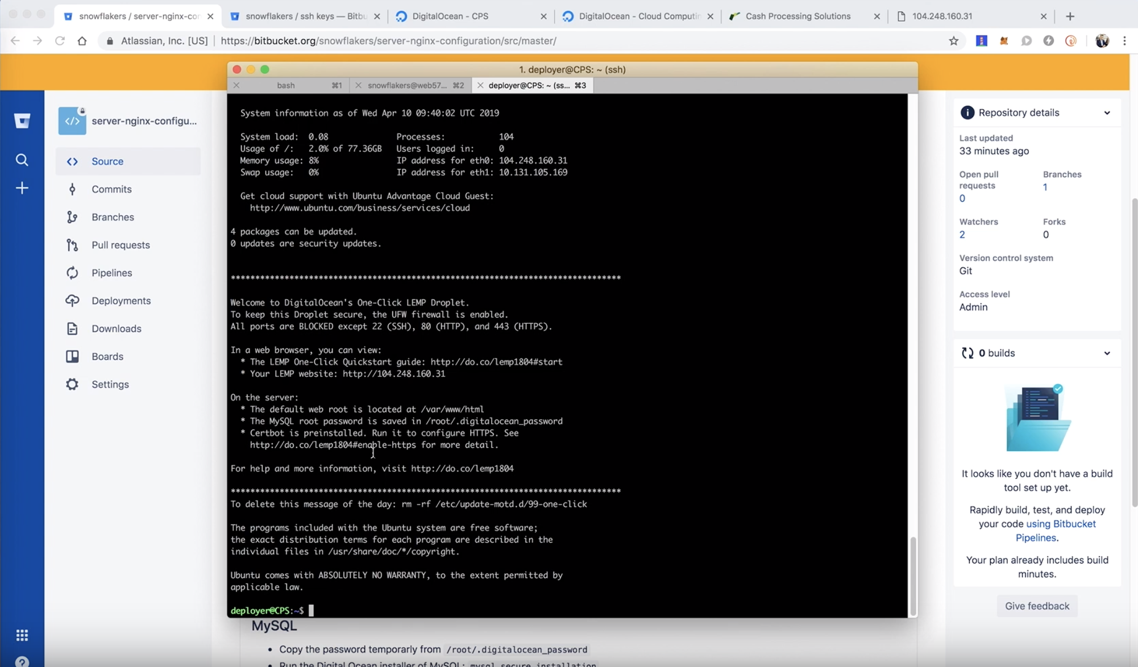Open Bitbucket search
Screen dimensions: 1138x667
(22, 160)
